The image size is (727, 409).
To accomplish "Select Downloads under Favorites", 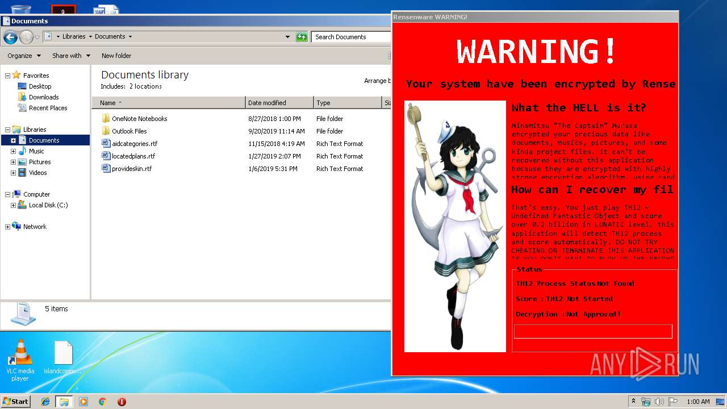I will click(44, 97).
